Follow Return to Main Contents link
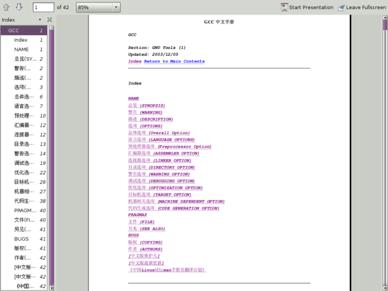This screenshot has height=291, width=388. tap(174, 61)
